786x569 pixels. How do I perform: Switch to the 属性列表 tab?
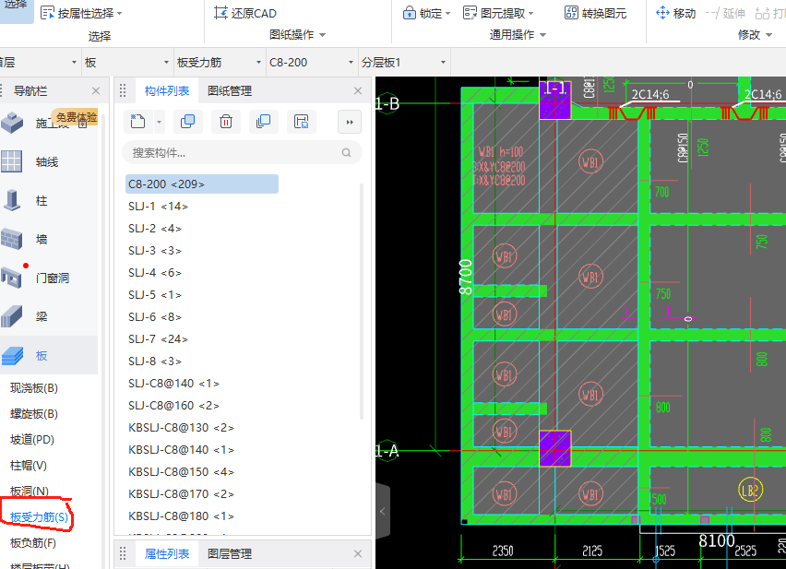167,553
